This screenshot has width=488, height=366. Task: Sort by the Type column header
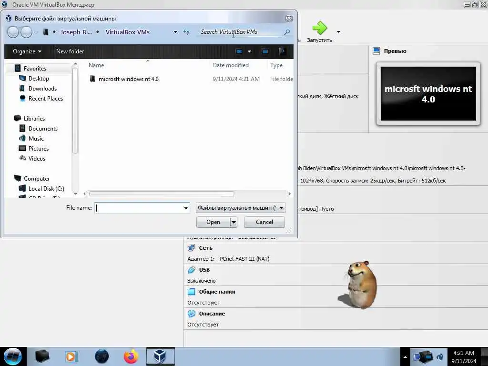click(x=276, y=65)
